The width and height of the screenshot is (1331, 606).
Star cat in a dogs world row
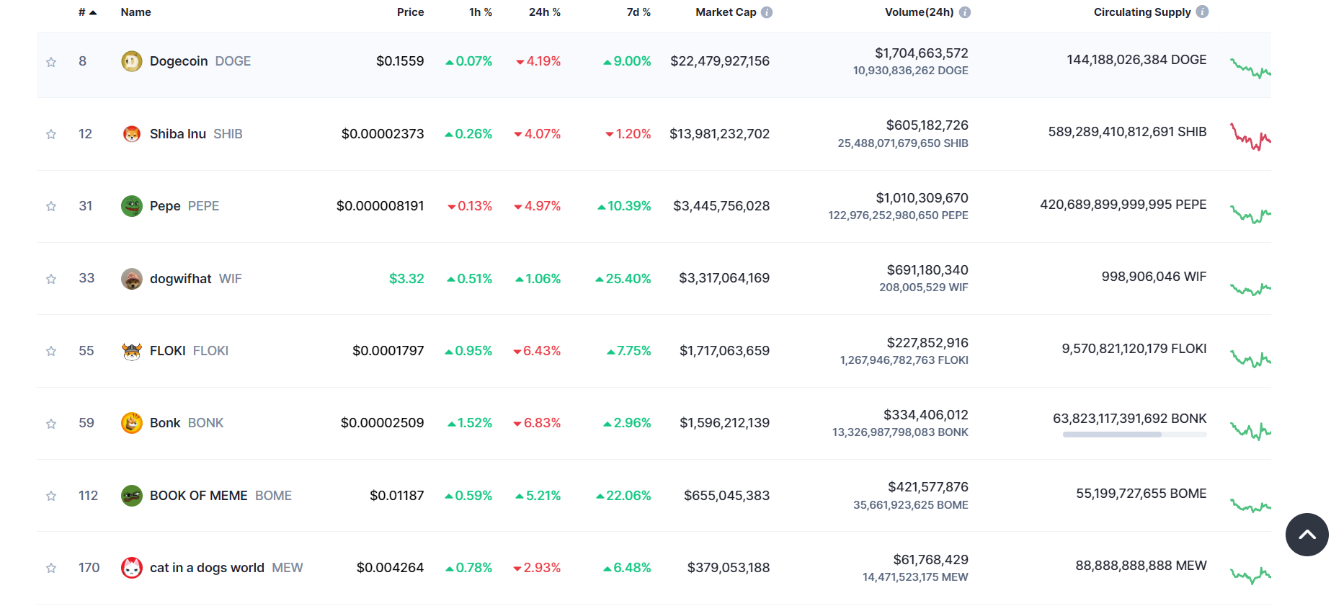[x=51, y=568]
